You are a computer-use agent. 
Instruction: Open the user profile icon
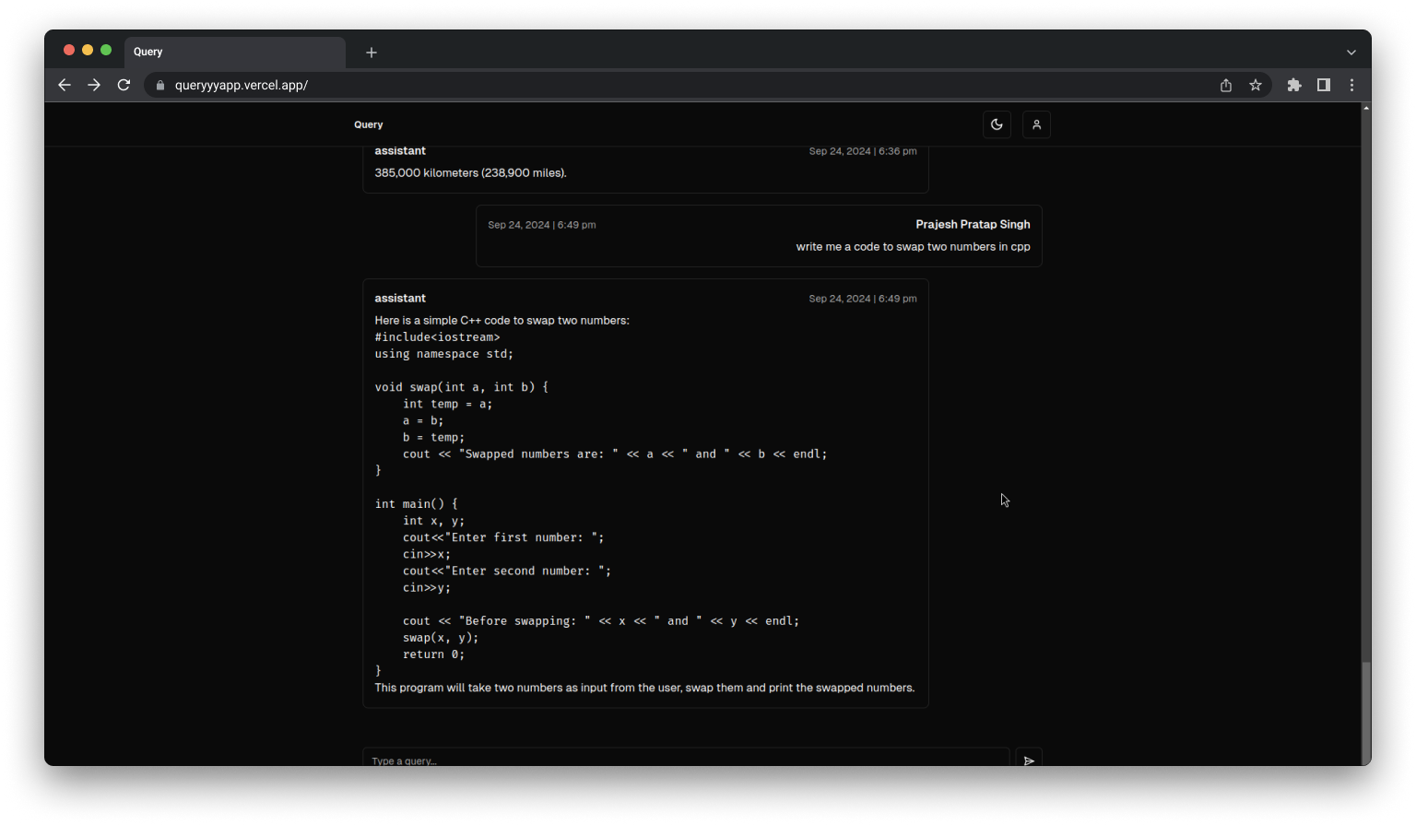[x=1036, y=124]
